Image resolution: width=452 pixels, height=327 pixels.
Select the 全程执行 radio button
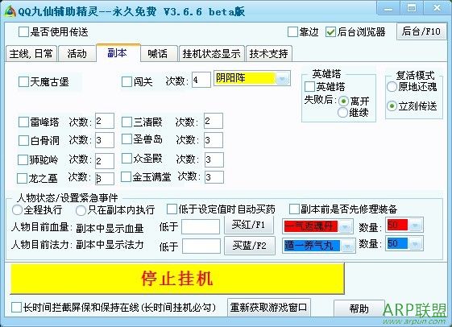[x=17, y=209]
